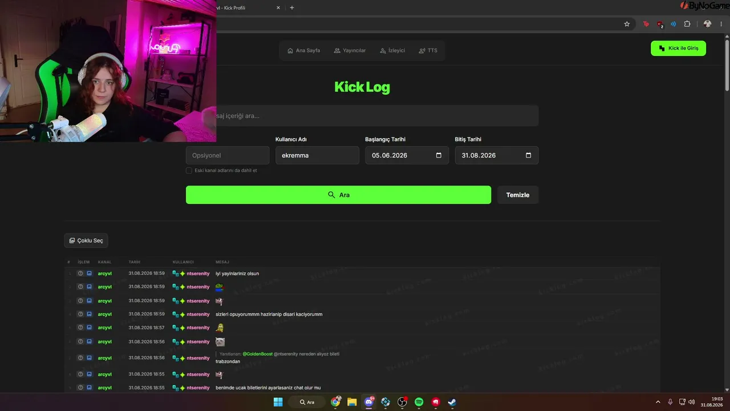Click the blue sound-wave extension icon
The width and height of the screenshot is (730, 411).
tap(674, 24)
